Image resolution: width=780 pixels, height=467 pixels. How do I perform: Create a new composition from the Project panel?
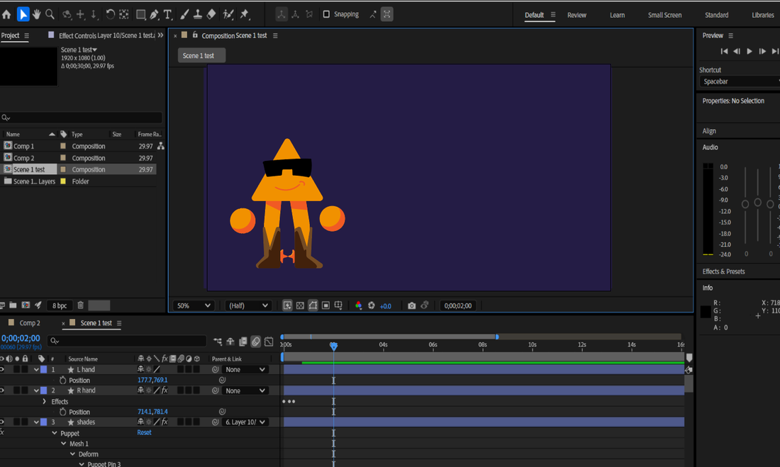point(26,305)
